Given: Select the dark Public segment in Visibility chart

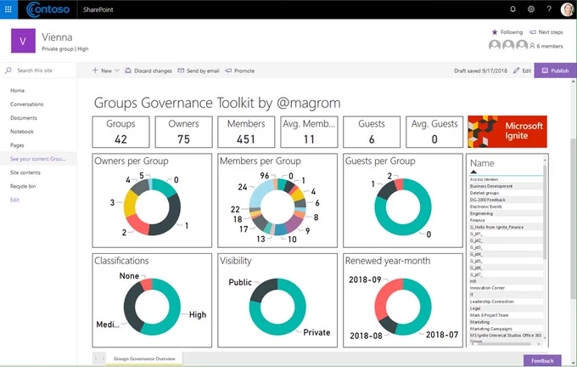Looking at the screenshot, I should pos(262,289).
